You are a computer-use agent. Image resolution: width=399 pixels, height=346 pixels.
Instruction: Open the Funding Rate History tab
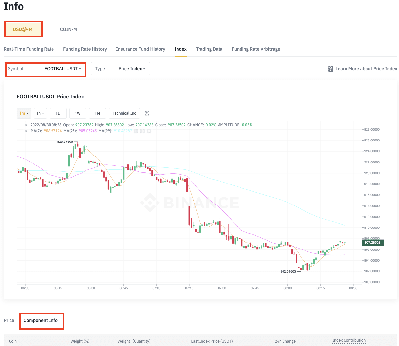click(85, 49)
